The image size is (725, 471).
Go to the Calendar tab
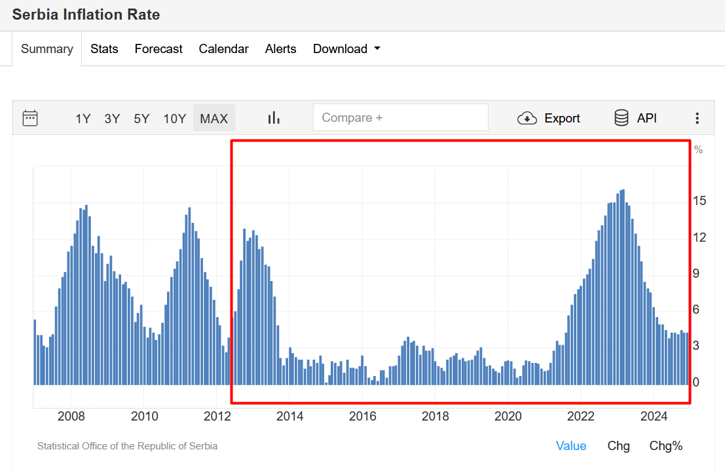(223, 49)
